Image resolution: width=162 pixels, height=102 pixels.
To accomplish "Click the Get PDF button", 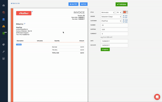I will click(x=73, y=4).
